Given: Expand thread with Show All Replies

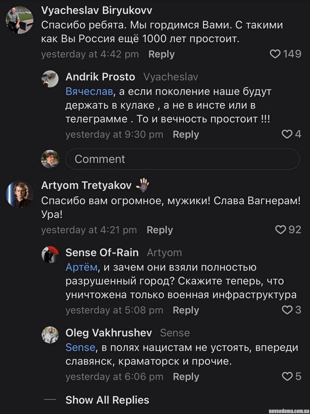Looking at the screenshot, I should pyautogui.click(x=107, y=400).
